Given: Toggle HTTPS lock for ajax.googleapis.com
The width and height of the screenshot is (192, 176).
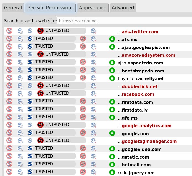Looking at the screenshot, I should click(x=112, y=47).
